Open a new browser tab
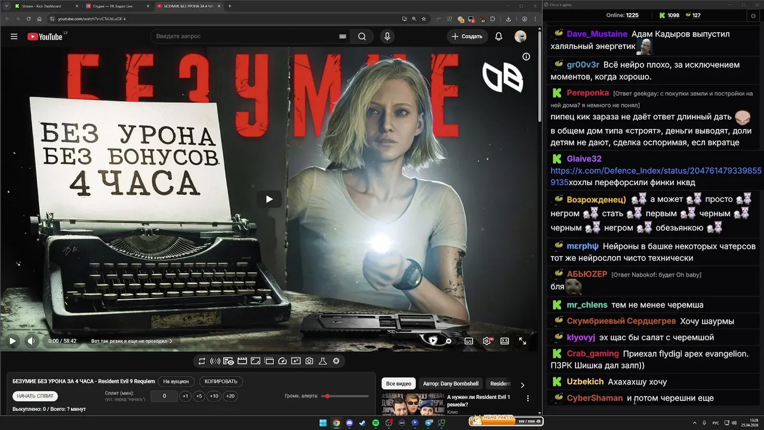Viewport: 764px width, 430px height. (230, 6)
